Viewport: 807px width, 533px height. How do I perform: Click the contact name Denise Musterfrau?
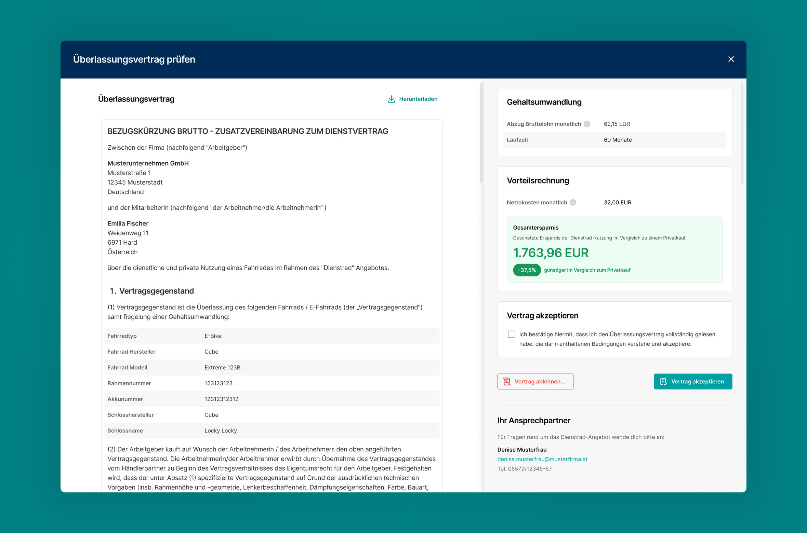pyautogui.click(x=522, y=450)
